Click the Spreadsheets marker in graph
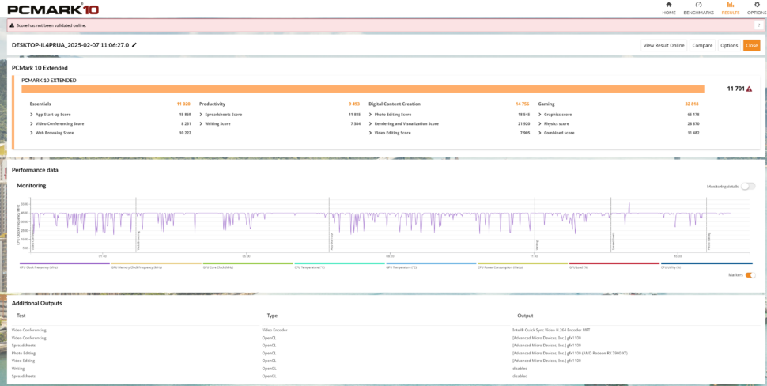767x386 pixels. (x=614, y=242)
